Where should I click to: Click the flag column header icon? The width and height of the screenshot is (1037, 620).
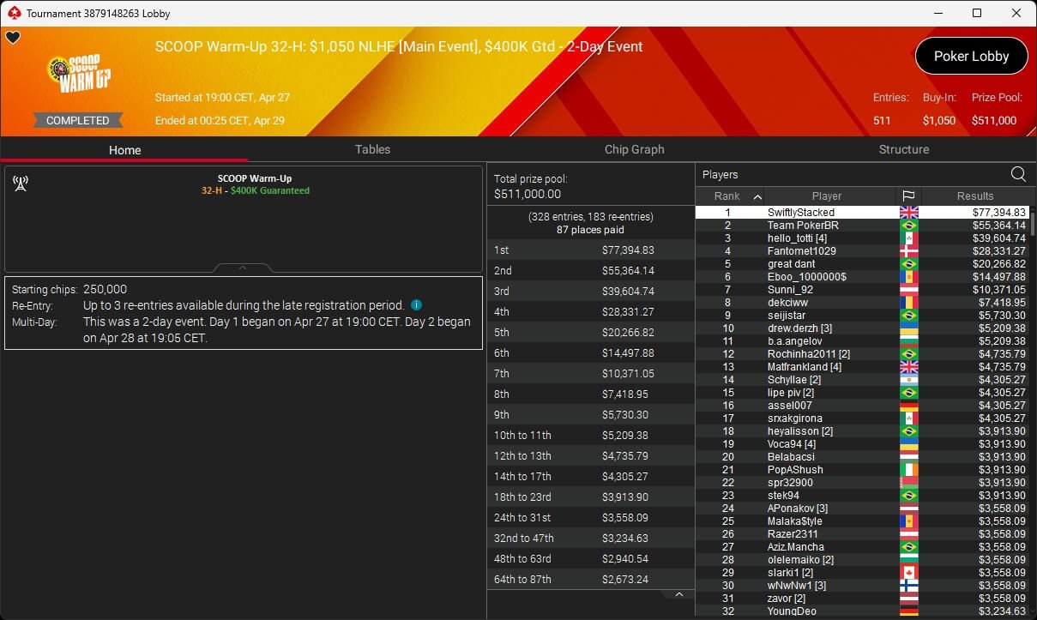pyautogui.click(x=908, y=196)
